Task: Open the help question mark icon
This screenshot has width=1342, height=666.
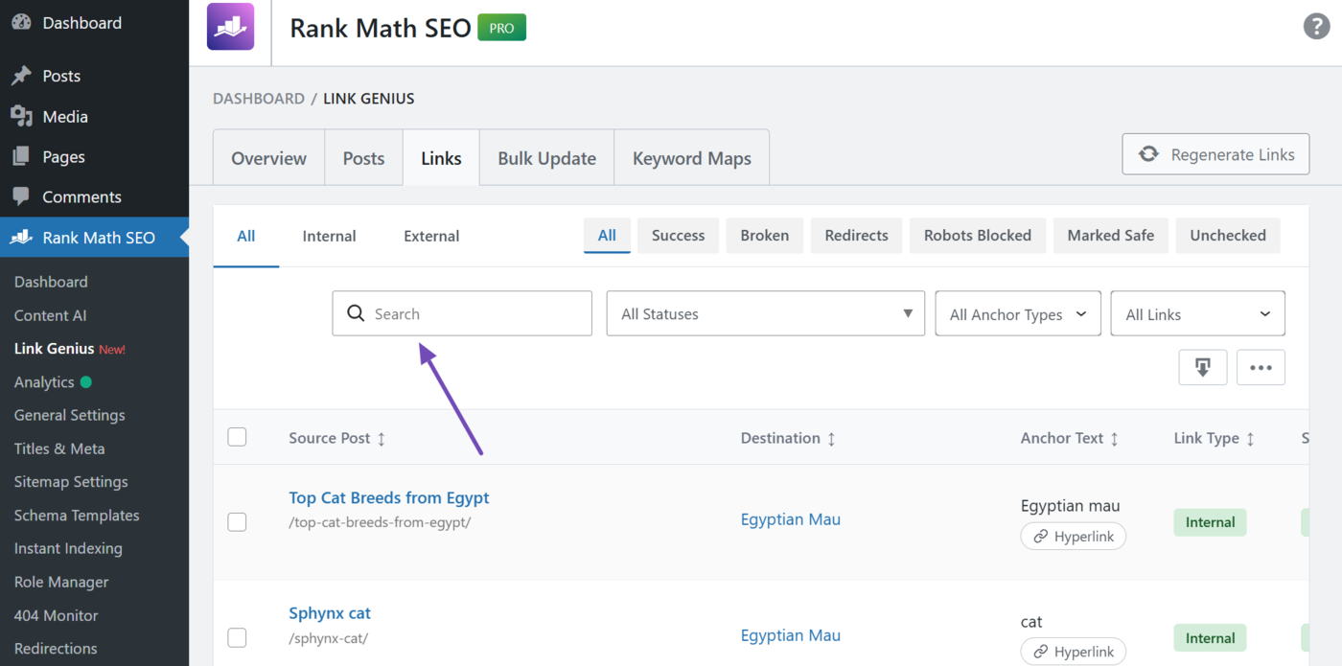Action: (1316, 26)
